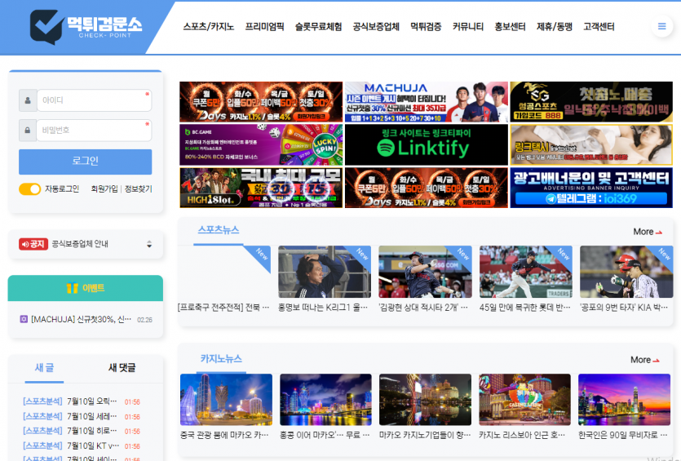
Task: Open the 카지노 리스보아 인근 thumbnail
Action: click(x=524, y=400)
